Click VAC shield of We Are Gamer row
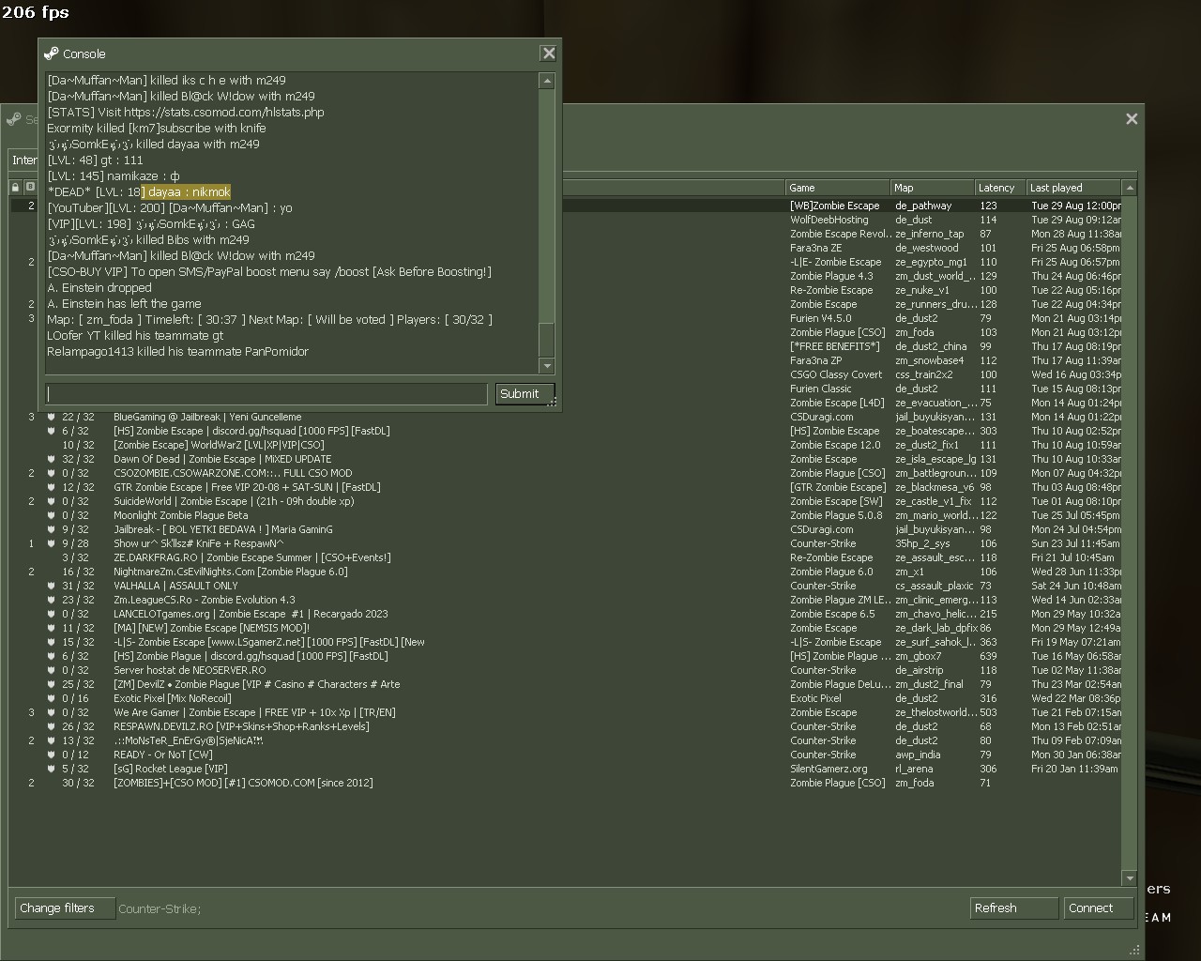1201x961 pixels. pos(51,712)
